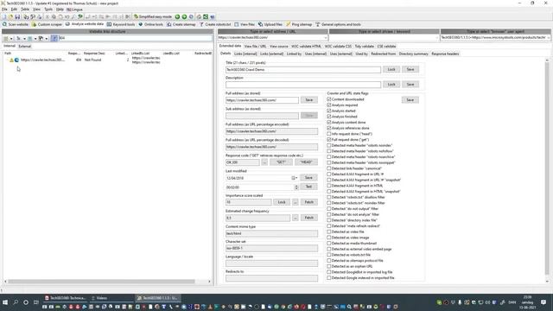
Task: Open the Online tools section
Action: (150, 24)
